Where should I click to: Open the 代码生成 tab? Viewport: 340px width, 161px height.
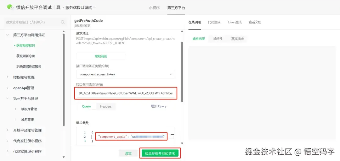click(214, 22)
